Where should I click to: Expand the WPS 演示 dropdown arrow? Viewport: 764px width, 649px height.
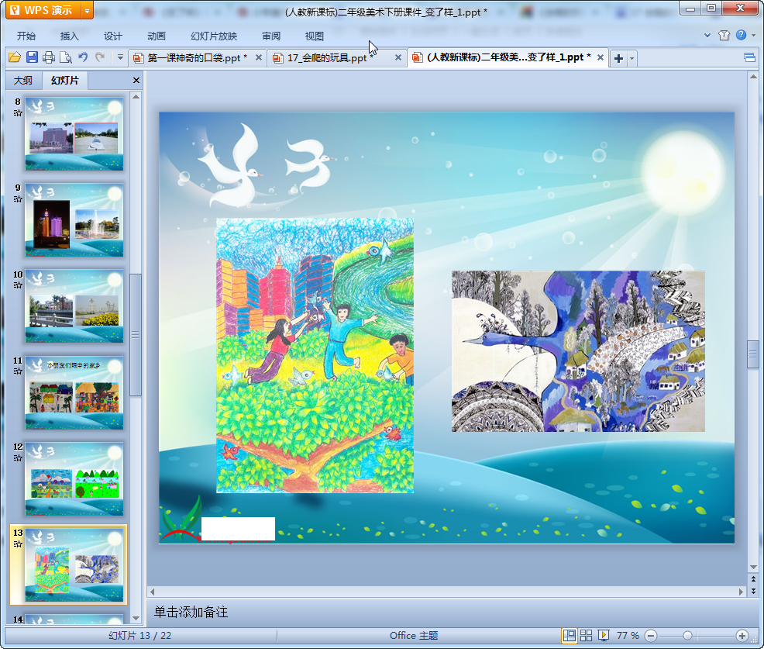[x=87, y=10]
